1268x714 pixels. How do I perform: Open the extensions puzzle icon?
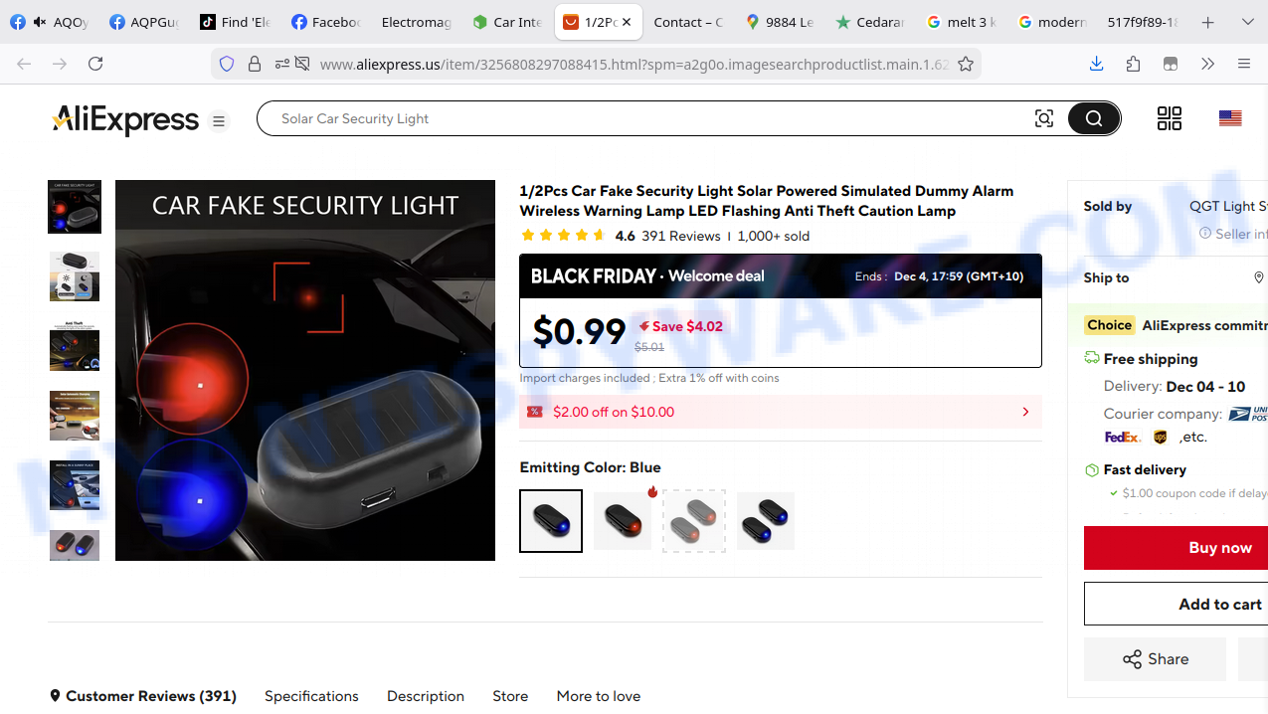[x=1133, y=64]
